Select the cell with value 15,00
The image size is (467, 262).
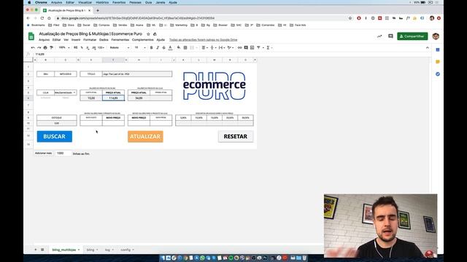pos(91,98)
